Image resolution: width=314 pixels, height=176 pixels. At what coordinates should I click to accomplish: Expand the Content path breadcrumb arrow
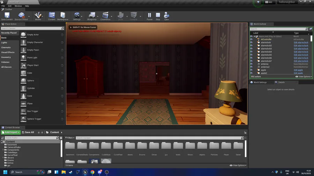pos(62,133)
